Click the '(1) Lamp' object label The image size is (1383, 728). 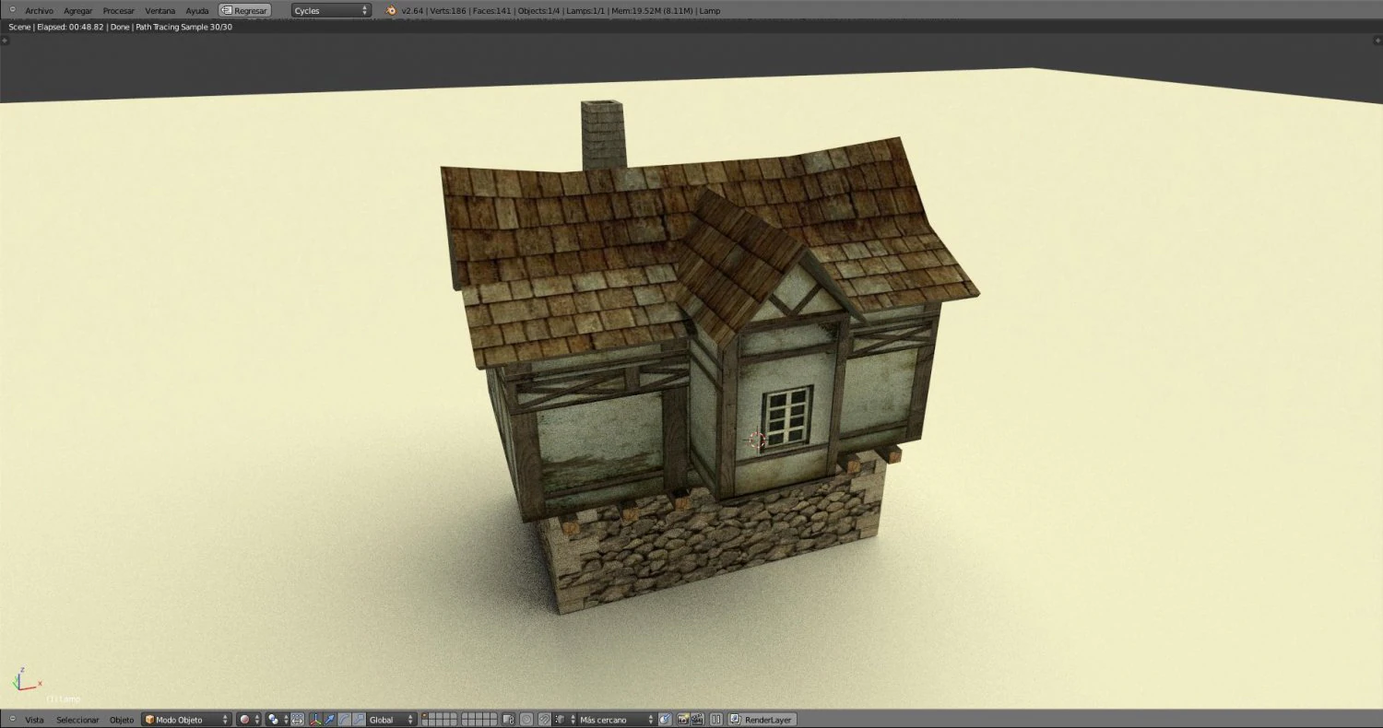point(63,699)
